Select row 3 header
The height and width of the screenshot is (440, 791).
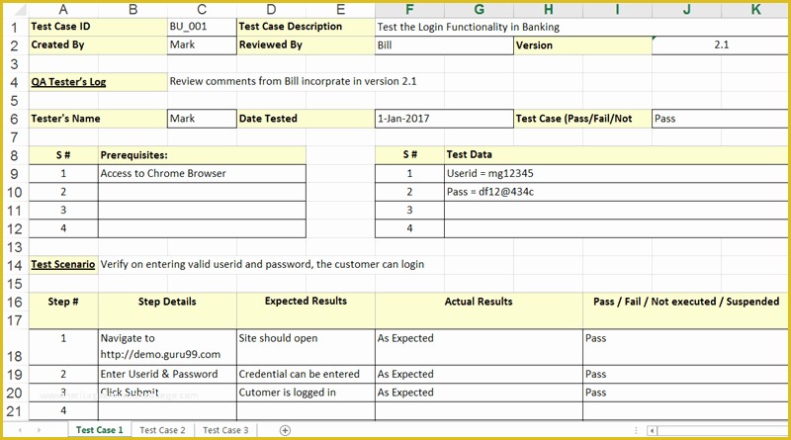tap(15, 64)
